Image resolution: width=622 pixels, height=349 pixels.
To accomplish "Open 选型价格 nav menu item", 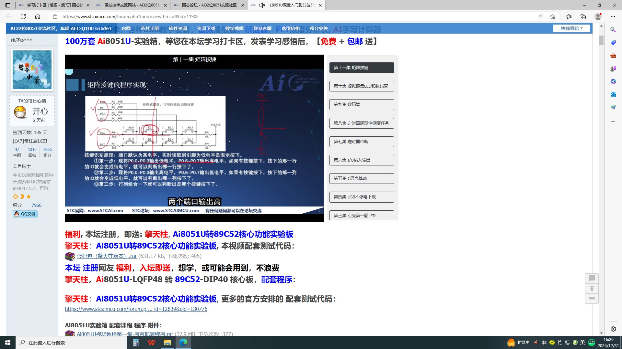I will coord(291,28).
